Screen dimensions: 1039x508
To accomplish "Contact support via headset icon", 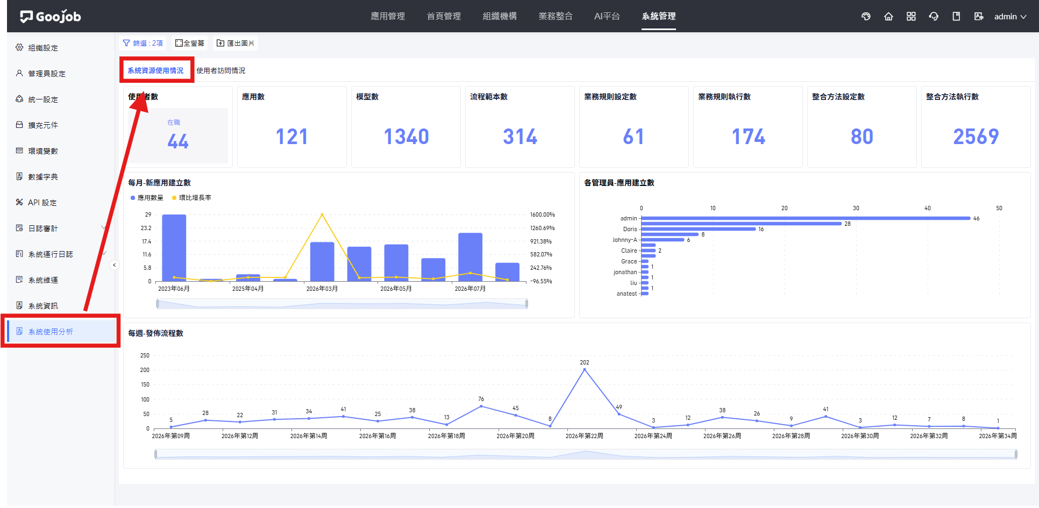I will 934,16.
